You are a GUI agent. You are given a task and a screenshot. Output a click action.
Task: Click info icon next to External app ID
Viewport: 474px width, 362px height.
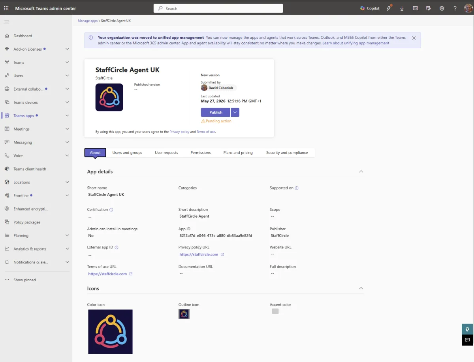click(117, 247)
